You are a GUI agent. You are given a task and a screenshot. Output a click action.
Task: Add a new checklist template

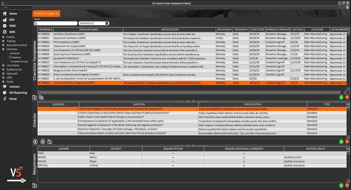coord(341,97)
